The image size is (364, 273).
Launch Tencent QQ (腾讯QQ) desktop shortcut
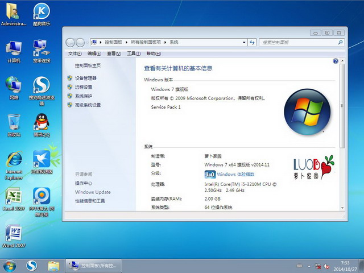click(x=42, y=125)
